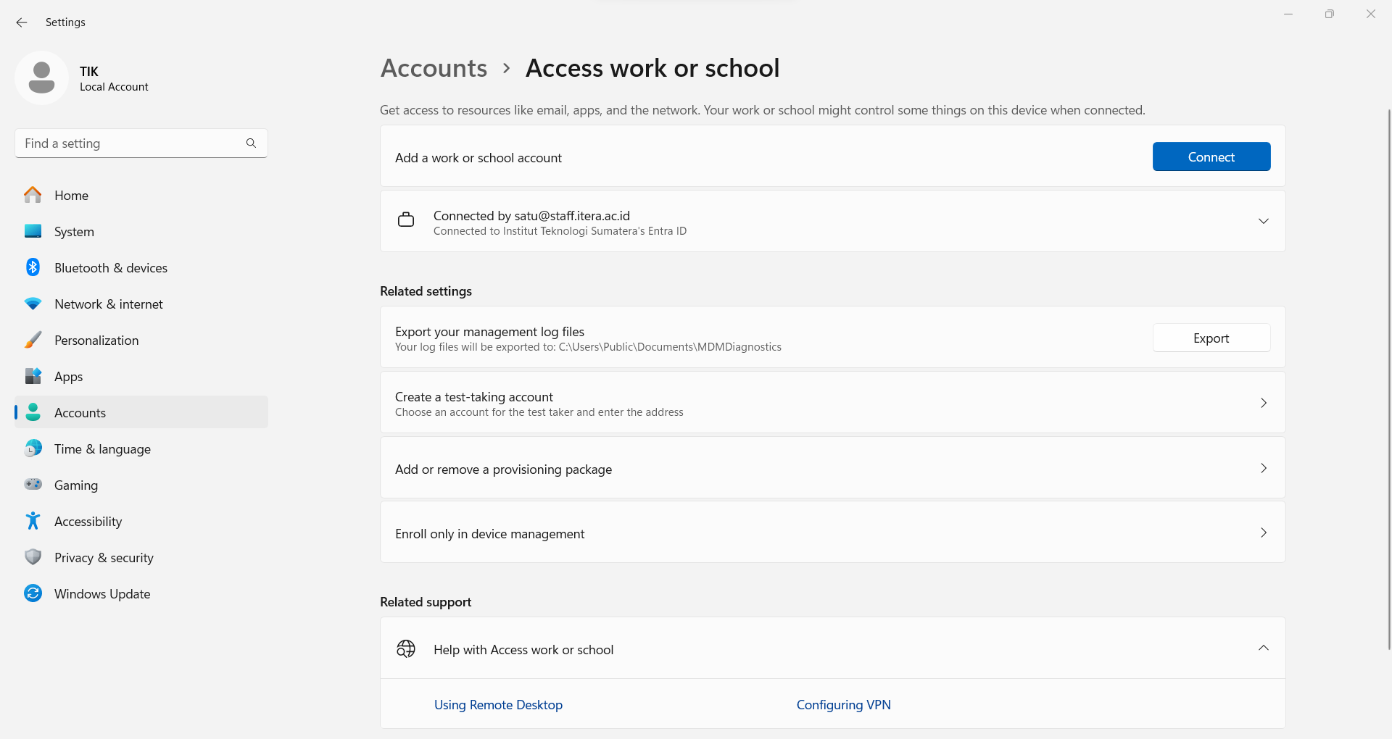Click the Accounts person icon

[33, 412]
